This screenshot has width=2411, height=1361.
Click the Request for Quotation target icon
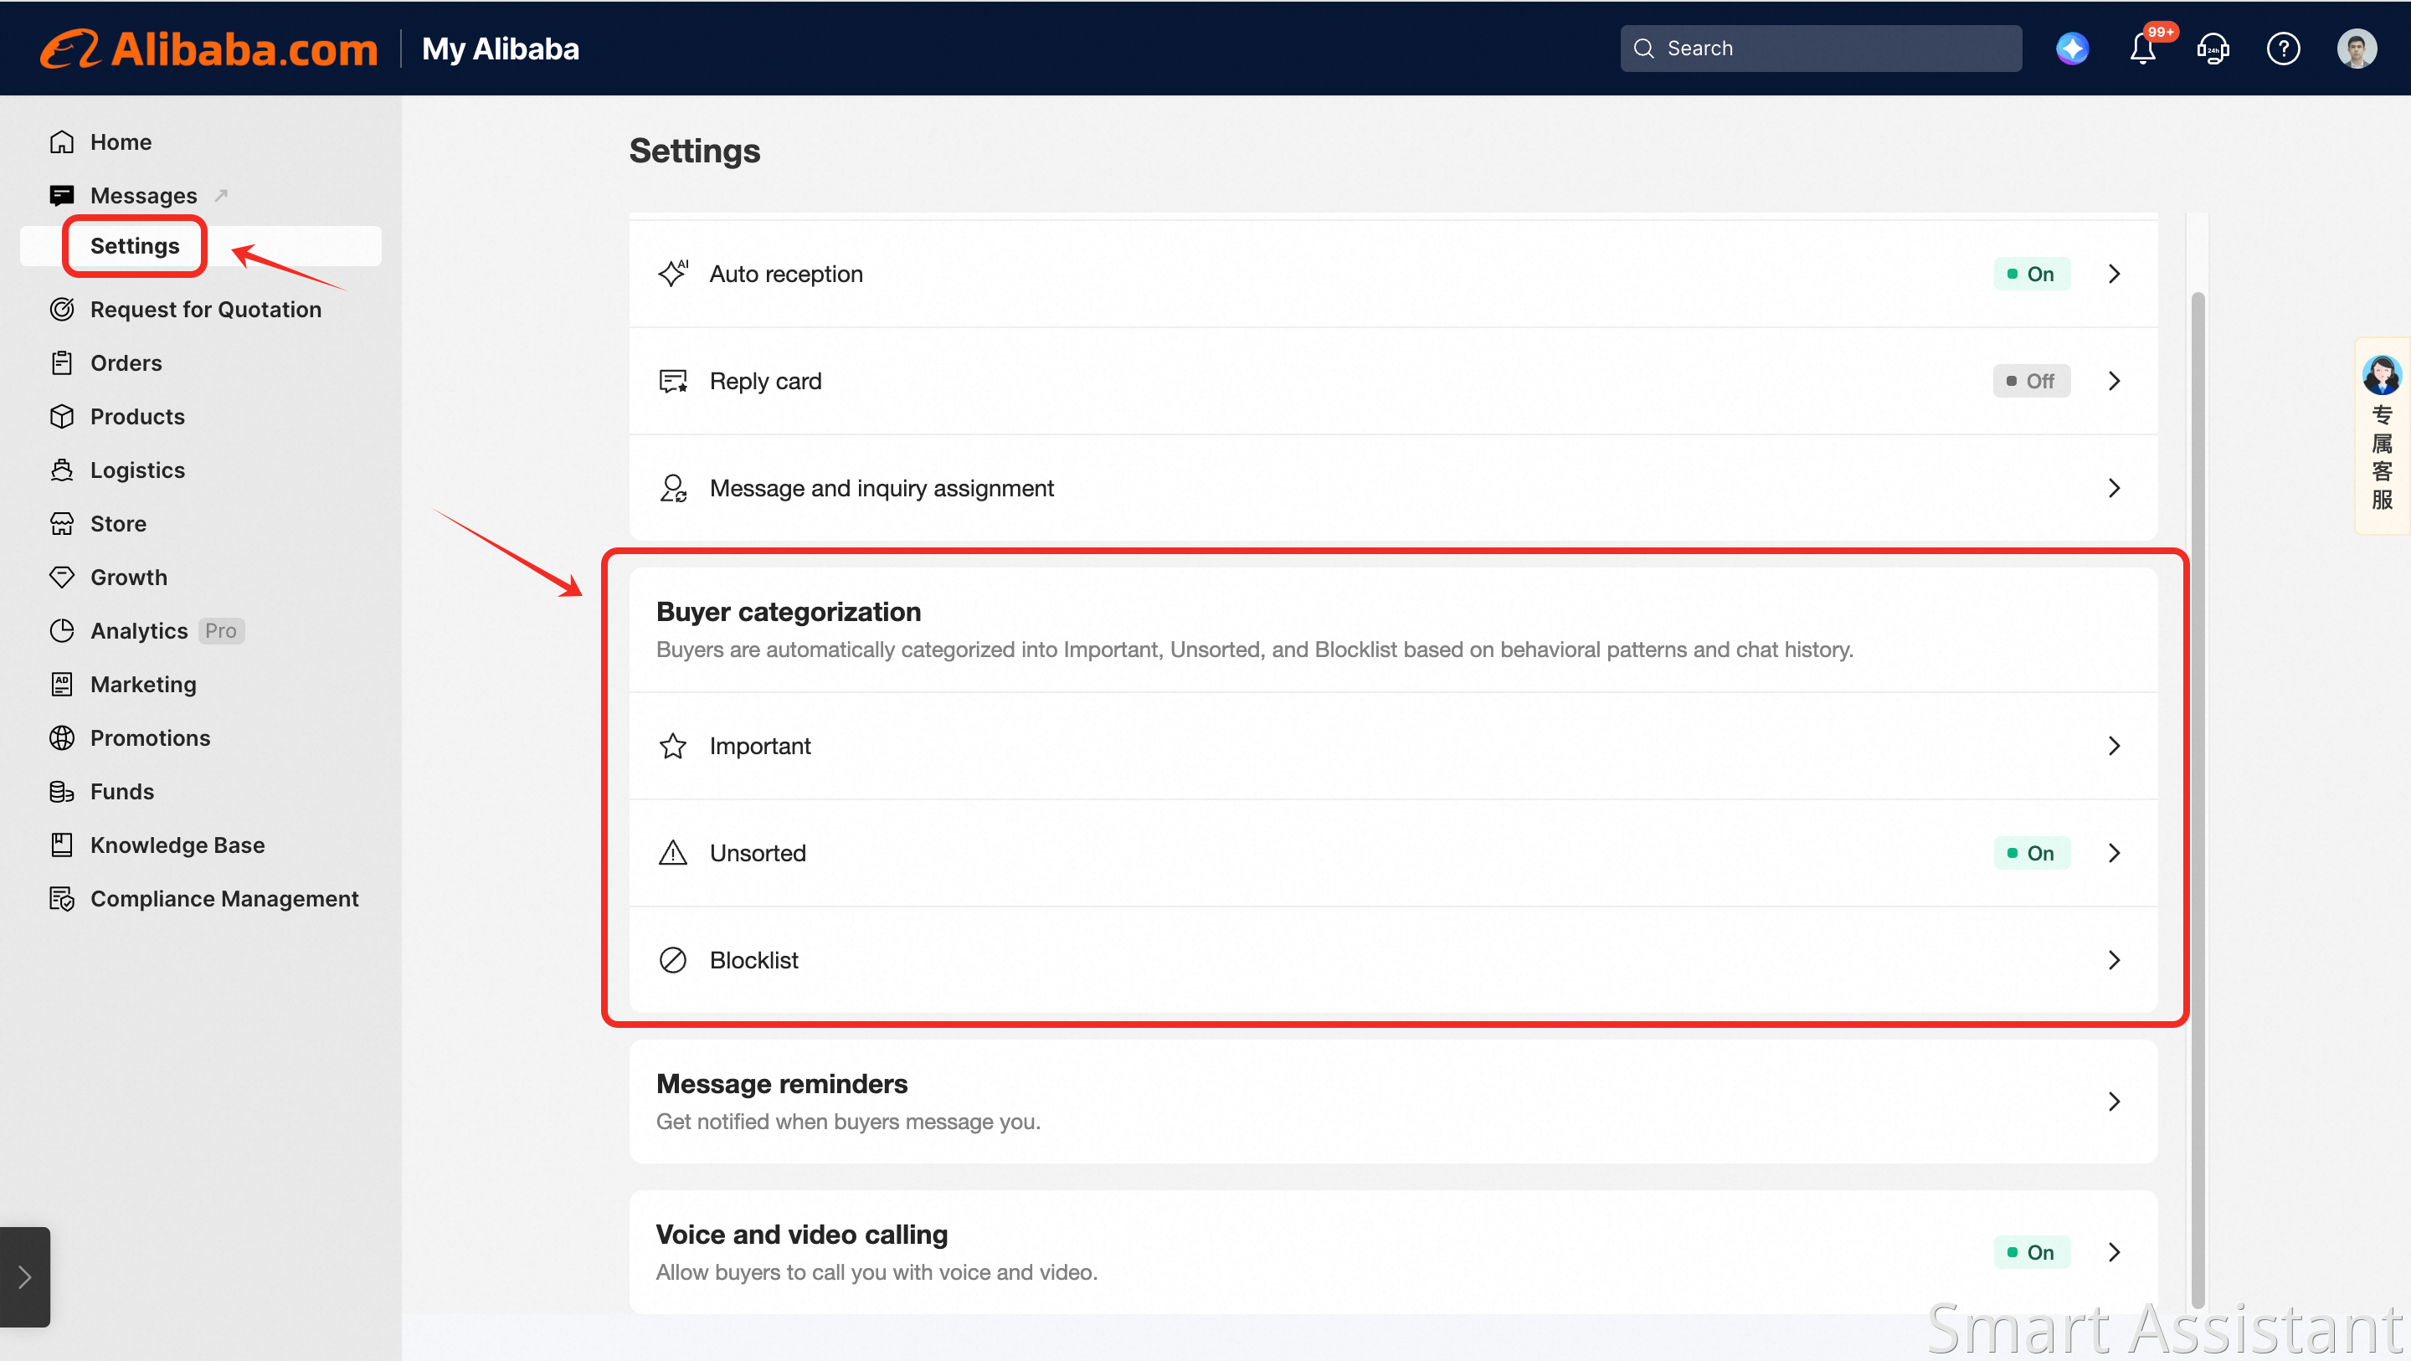tap(62, 310)
